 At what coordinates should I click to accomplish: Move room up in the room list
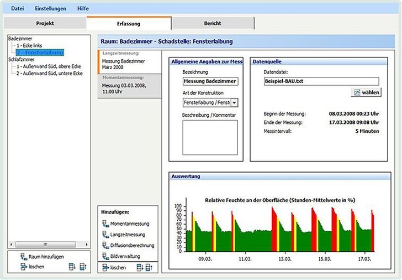pyautogui.click(x=82, y=267)
